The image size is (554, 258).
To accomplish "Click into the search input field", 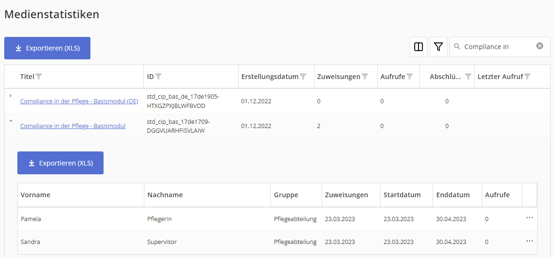I will pyautogui.click(x=497, y=47).
